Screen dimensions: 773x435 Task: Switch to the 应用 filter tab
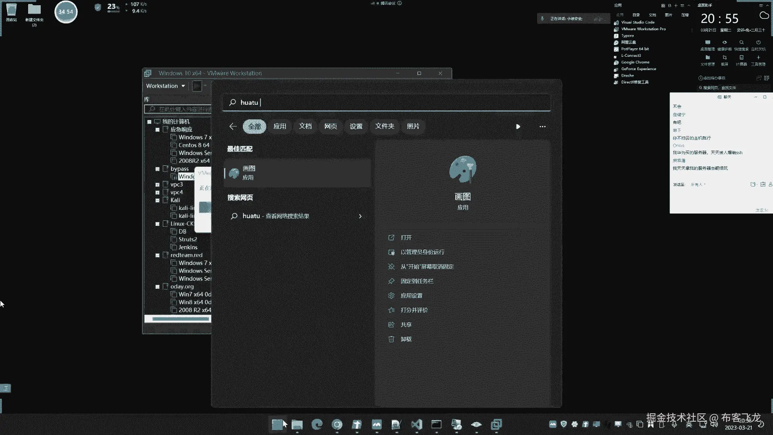[x=279, y=126]
